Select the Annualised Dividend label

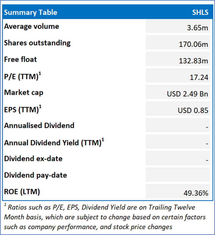[39, 125]
